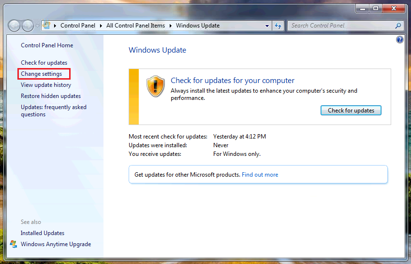Expand the arrow after All Control Panel Items

pos(171,26)
